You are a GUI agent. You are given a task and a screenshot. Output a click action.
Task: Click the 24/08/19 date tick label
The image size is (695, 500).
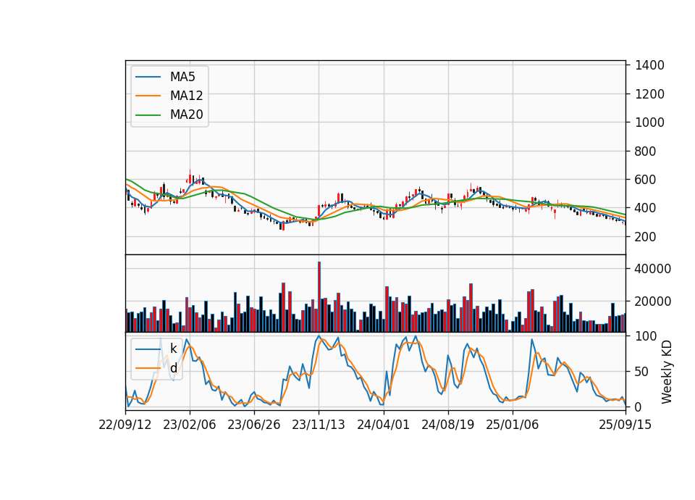(447, 425)
